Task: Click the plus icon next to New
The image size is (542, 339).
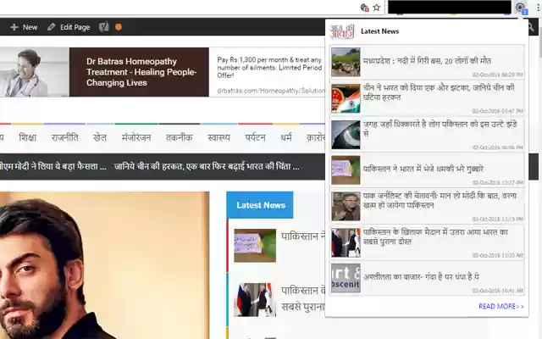Action: 14,27
